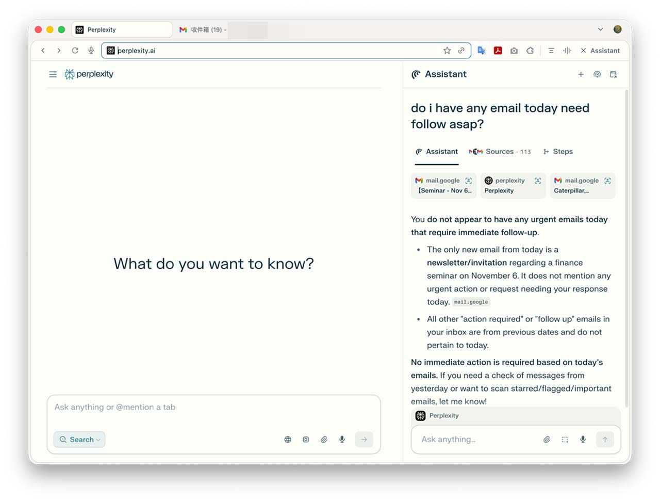
Task: Reload the page with the refresh button
Action: 75,51
